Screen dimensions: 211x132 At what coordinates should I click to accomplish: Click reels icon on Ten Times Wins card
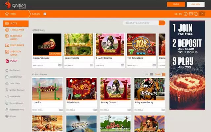click(x=154, y=65)
